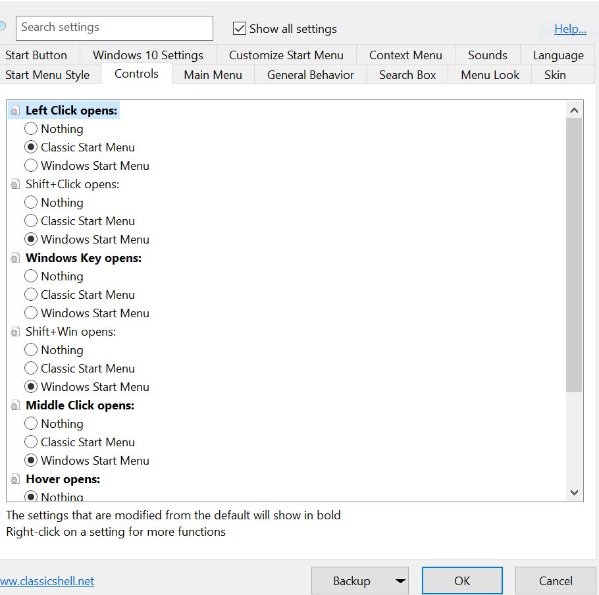Select Windows Start Menu under Left Click opens
Screen dimensions: 599x595
coord(31,166)
